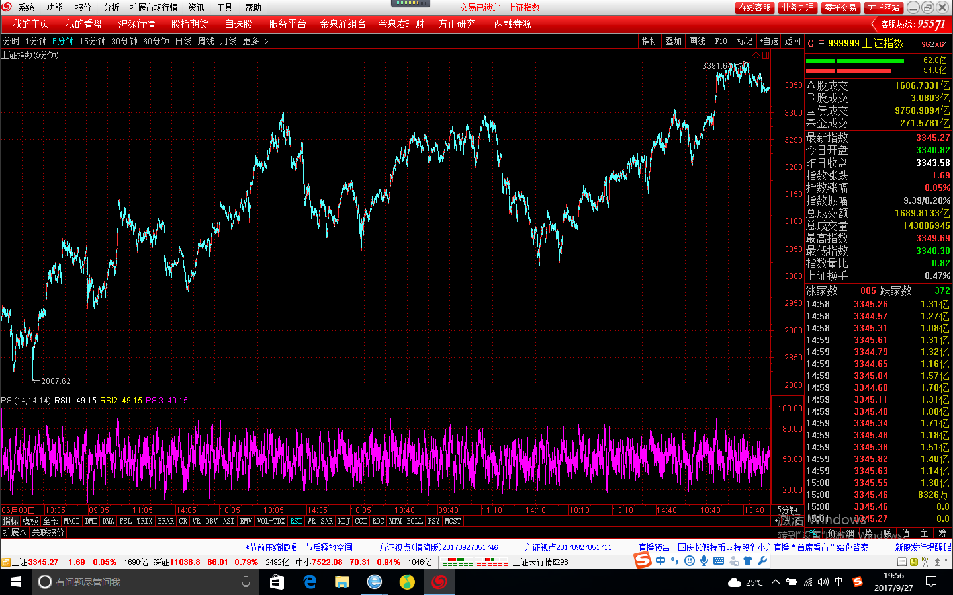The width and height of the screenshot is (953, 595).
Task: Select the 30分钟 chart period
Action: (x=124, y=41)
